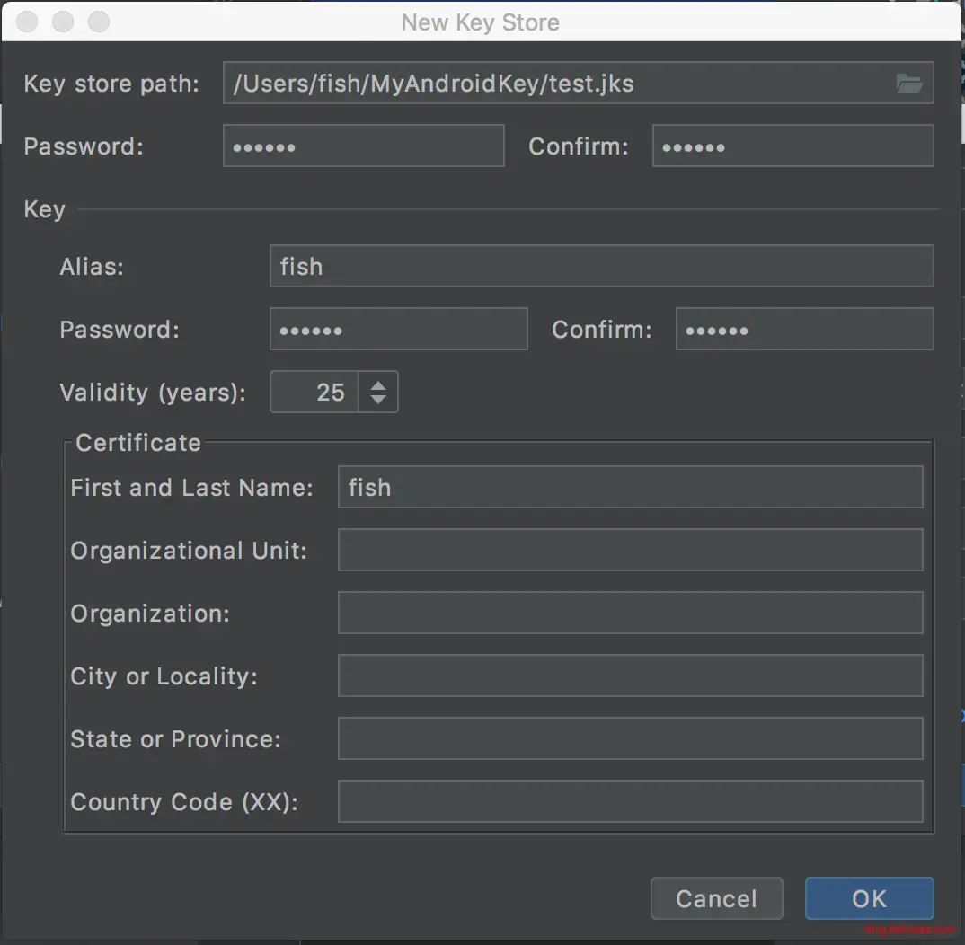Click the First and Last Name field

coord(630,488)
